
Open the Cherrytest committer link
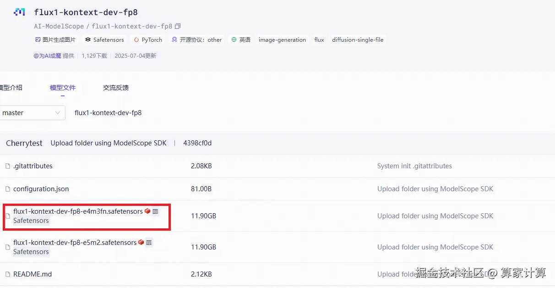coord(24,143)
